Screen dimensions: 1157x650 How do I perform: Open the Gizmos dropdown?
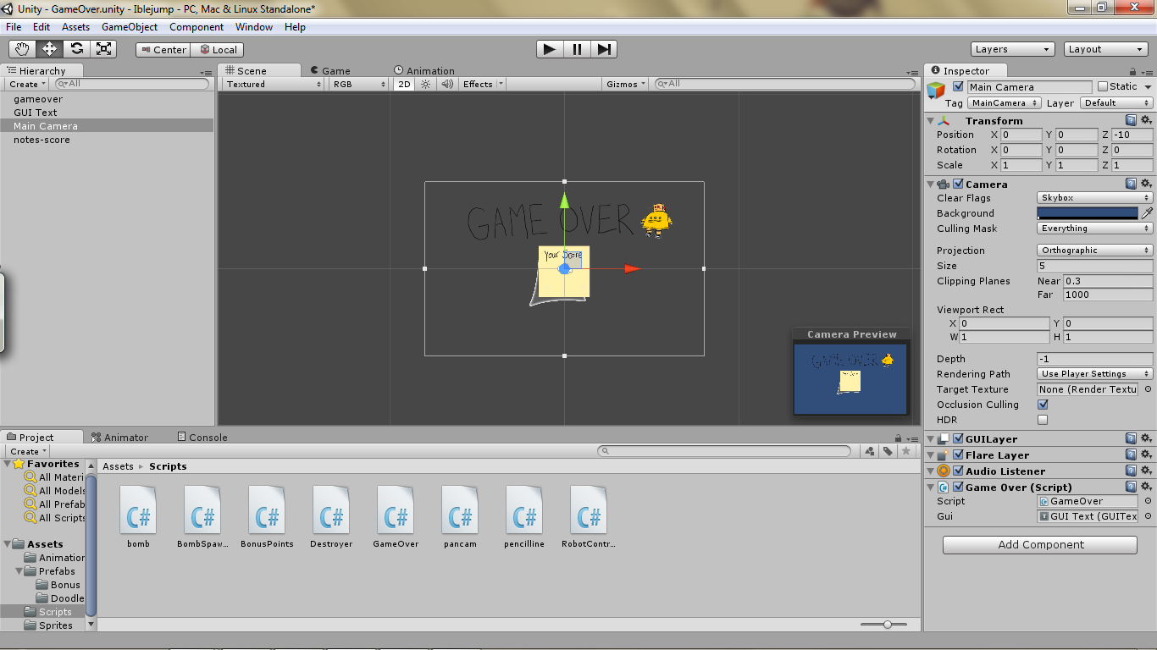click(626, 84)
